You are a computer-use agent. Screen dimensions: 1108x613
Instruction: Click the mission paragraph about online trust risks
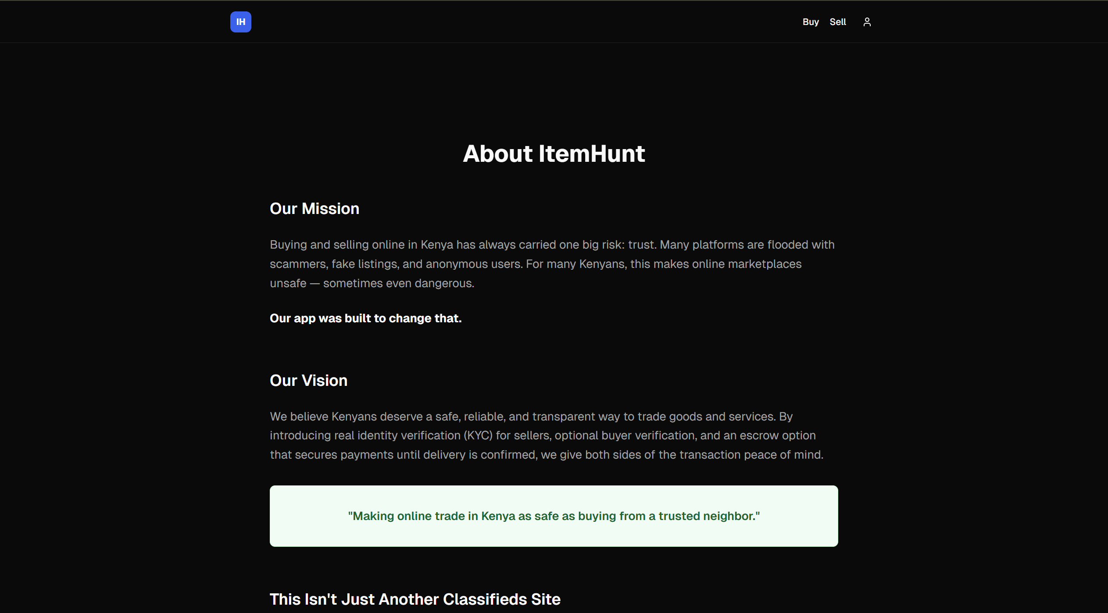tap(552, 263)
